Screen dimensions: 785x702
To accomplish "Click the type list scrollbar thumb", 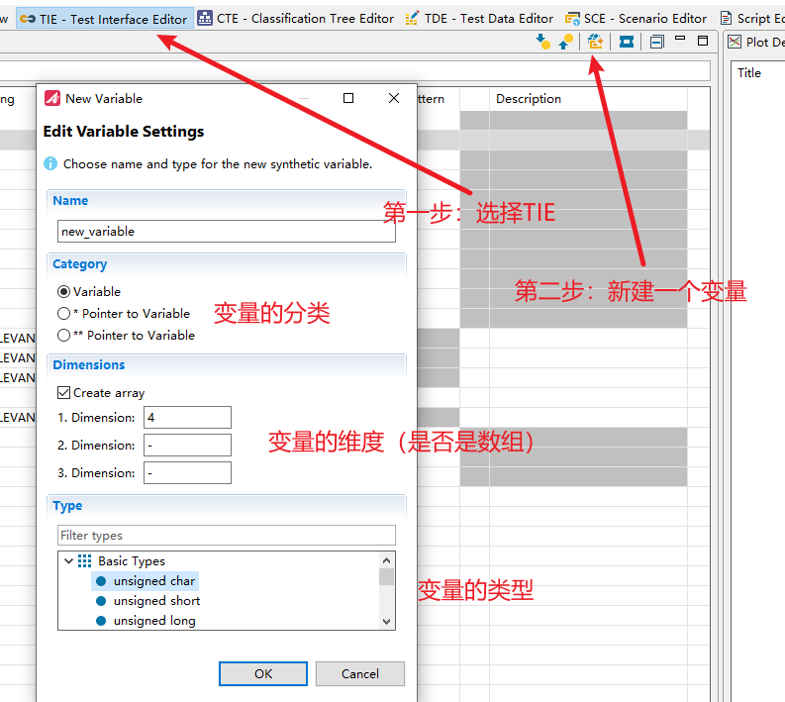I will pyautogui.click(x=386, y=577).
